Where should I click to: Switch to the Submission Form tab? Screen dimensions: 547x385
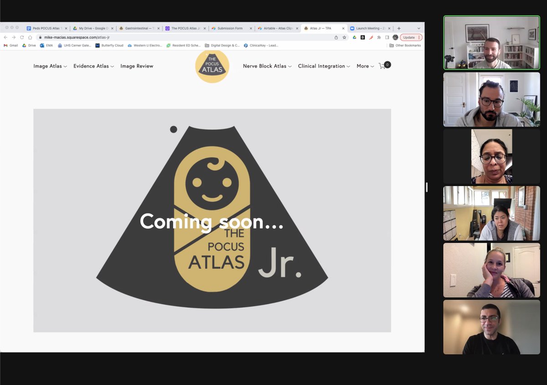click(x=232, y=28)
